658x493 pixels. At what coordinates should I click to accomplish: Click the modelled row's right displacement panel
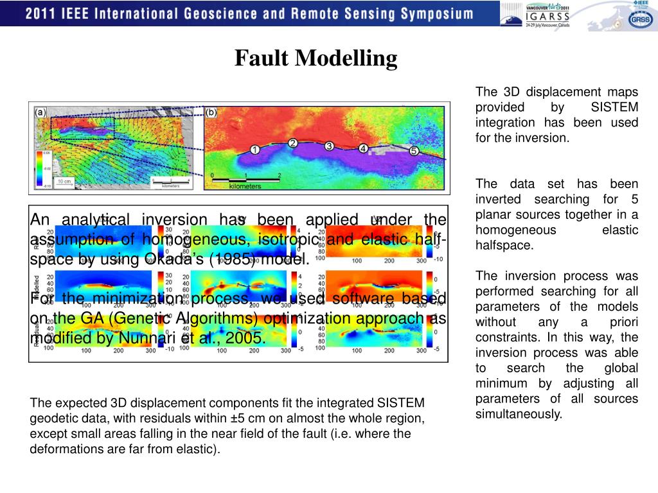[x=374, y=286]
